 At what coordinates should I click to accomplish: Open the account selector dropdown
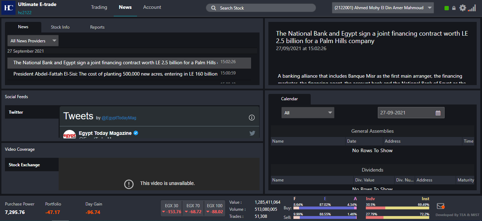(383, 8)
